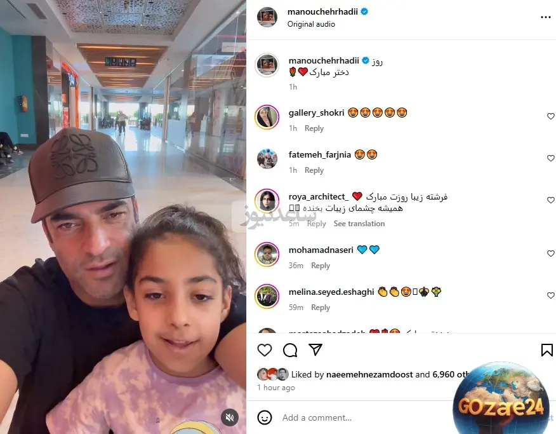Screen dimensions: 556x434
Task: Like the post with heart icon
Action: coord(265,350)
